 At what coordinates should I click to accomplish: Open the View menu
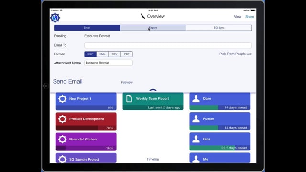pos(238,17)
